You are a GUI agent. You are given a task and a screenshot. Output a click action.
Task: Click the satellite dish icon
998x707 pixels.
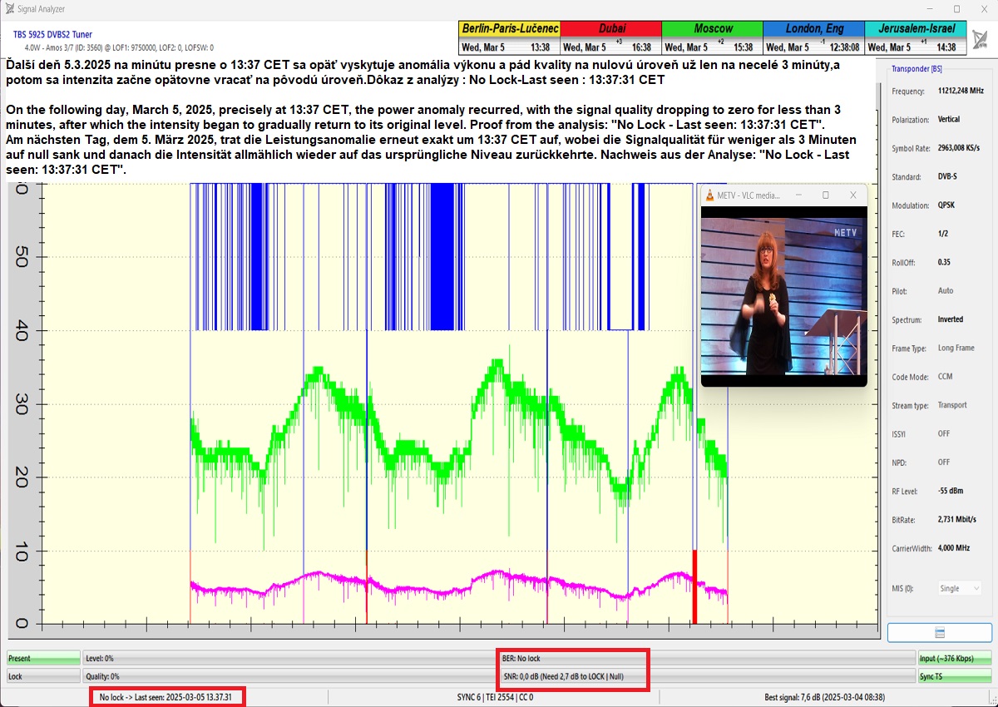tap(981, 39)
